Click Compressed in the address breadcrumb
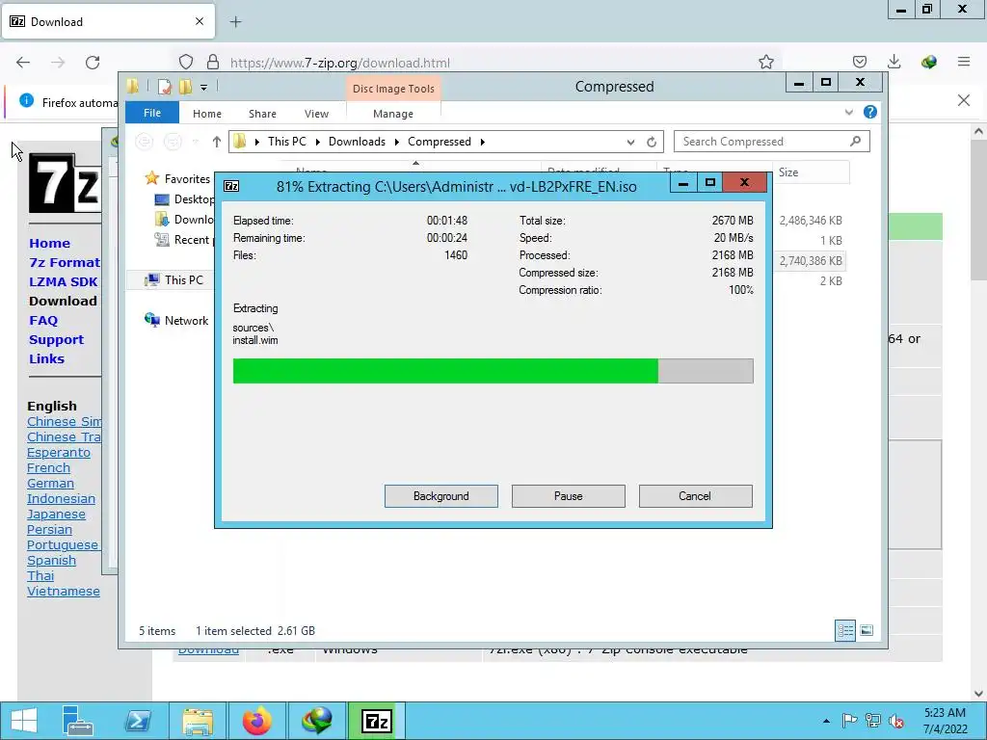Viewport: 987px width, 740px height. pos(439,142)
